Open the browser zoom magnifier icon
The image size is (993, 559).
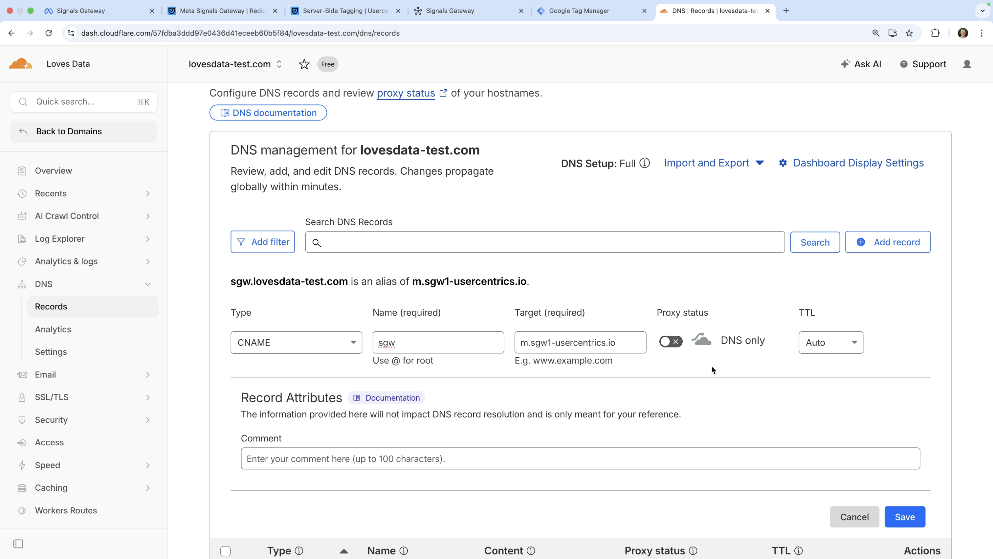point(876,33)
